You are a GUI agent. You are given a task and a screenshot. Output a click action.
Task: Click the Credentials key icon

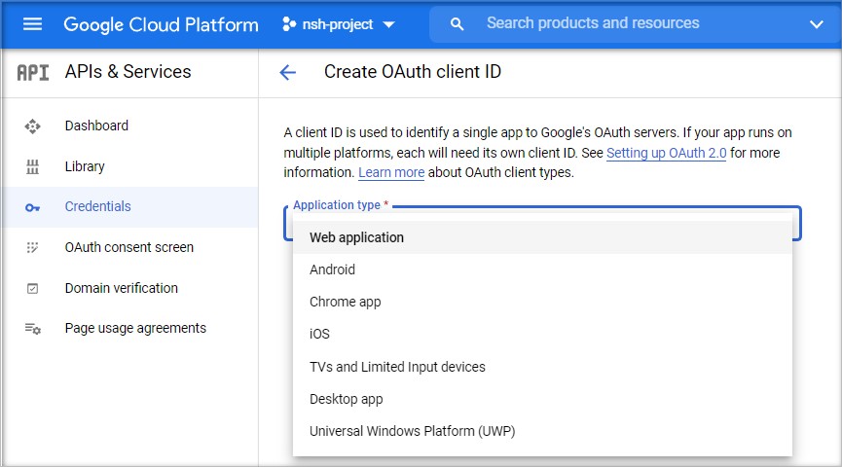pos(32,208)
